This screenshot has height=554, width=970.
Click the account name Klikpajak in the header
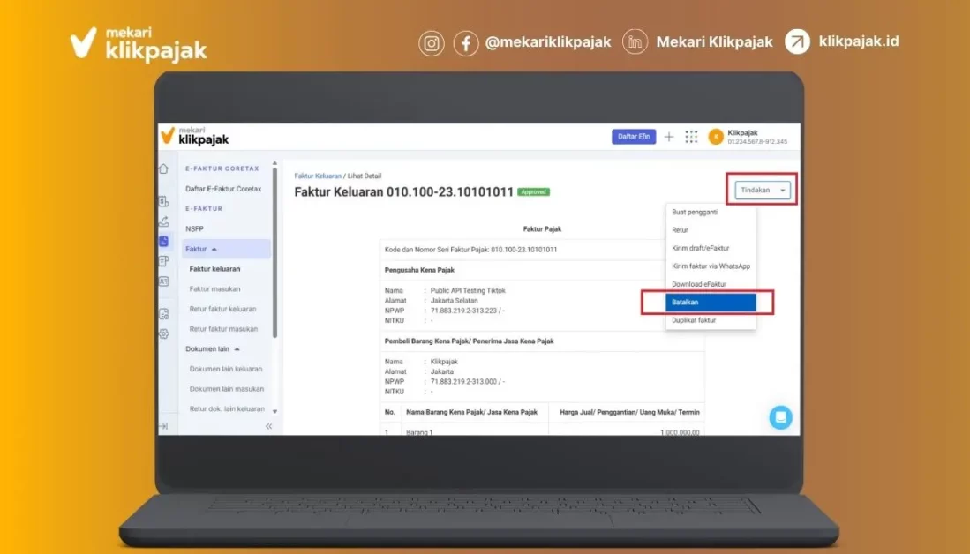(742, 133)
